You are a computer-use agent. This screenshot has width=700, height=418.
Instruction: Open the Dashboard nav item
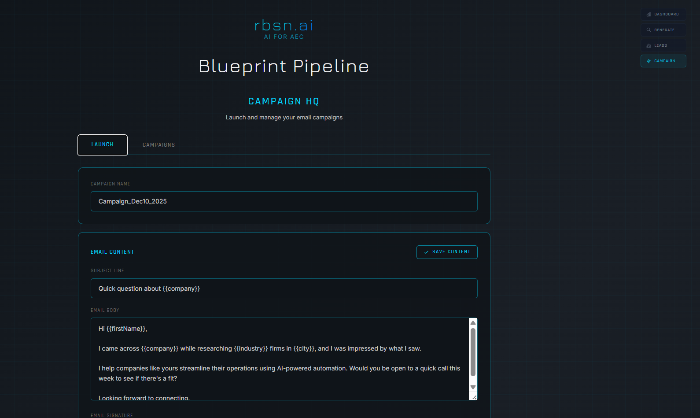(663, 15)
